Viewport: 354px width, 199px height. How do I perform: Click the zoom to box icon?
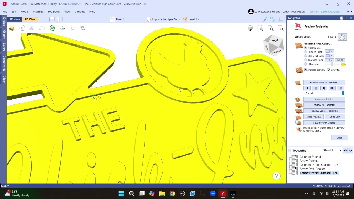[x=261, y=28]
